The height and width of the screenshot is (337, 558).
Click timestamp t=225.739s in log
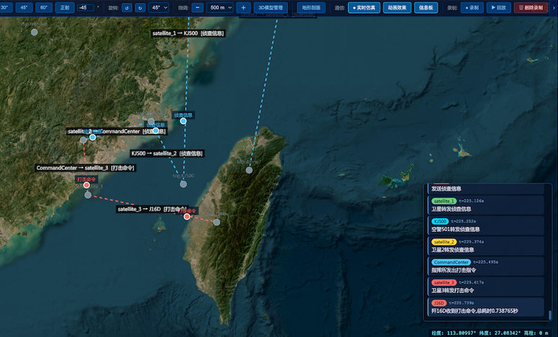[462, 303]
